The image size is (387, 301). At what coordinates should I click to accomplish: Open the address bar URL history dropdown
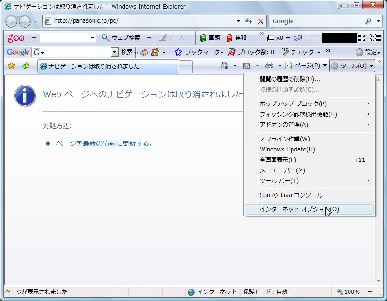point(238,21)
